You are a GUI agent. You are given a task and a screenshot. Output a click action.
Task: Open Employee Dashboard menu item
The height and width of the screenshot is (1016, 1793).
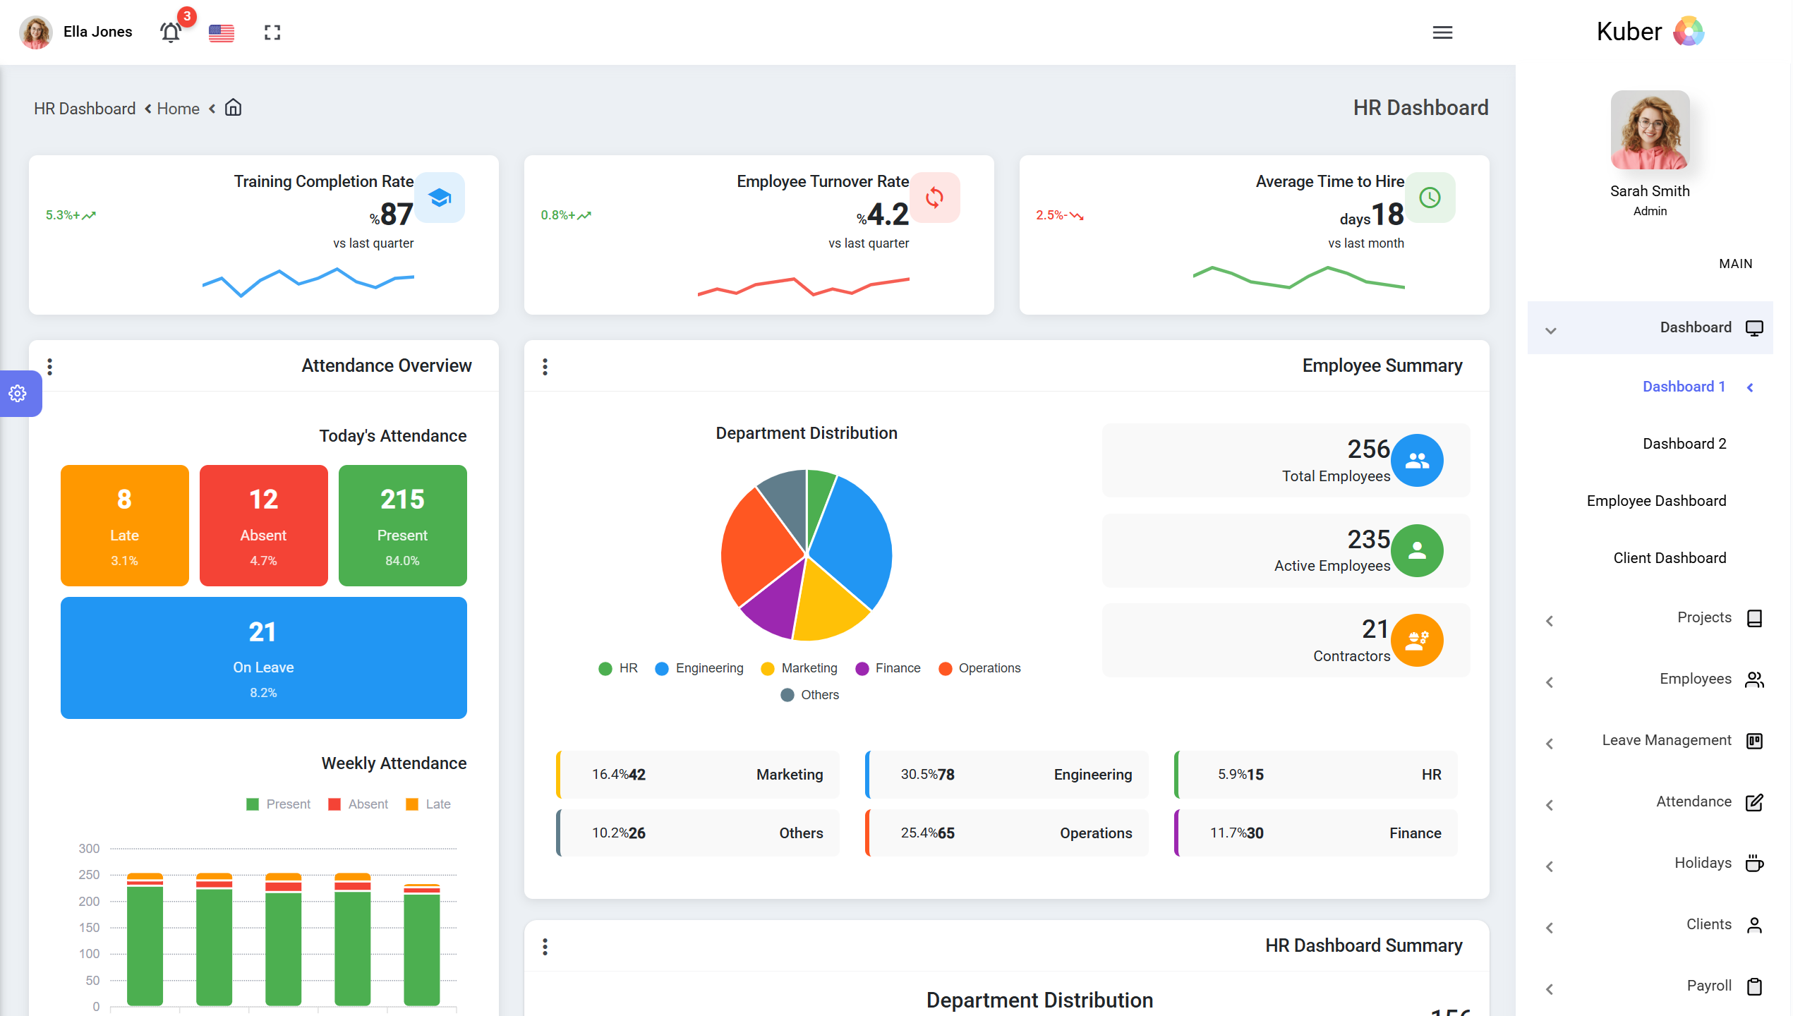pos(1655,501)
